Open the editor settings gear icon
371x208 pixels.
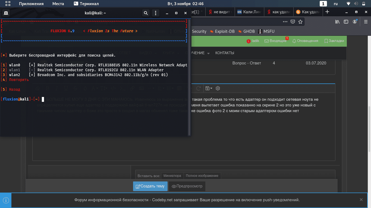pyautogui.click(x=218, y=88)
